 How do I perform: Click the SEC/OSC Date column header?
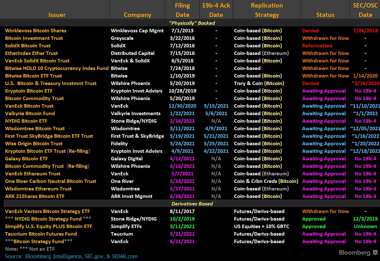[x=365, y=10]
